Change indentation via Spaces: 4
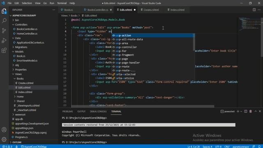 point(207,146)
